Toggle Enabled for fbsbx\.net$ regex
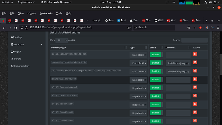The image size is (222, 125). 156,121
